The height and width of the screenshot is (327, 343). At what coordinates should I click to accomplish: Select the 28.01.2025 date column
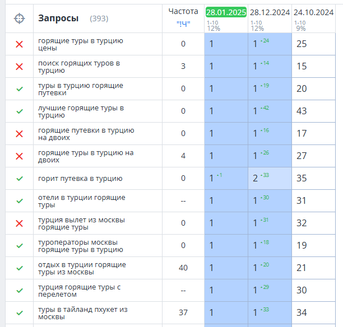click(x=226, y=12)
